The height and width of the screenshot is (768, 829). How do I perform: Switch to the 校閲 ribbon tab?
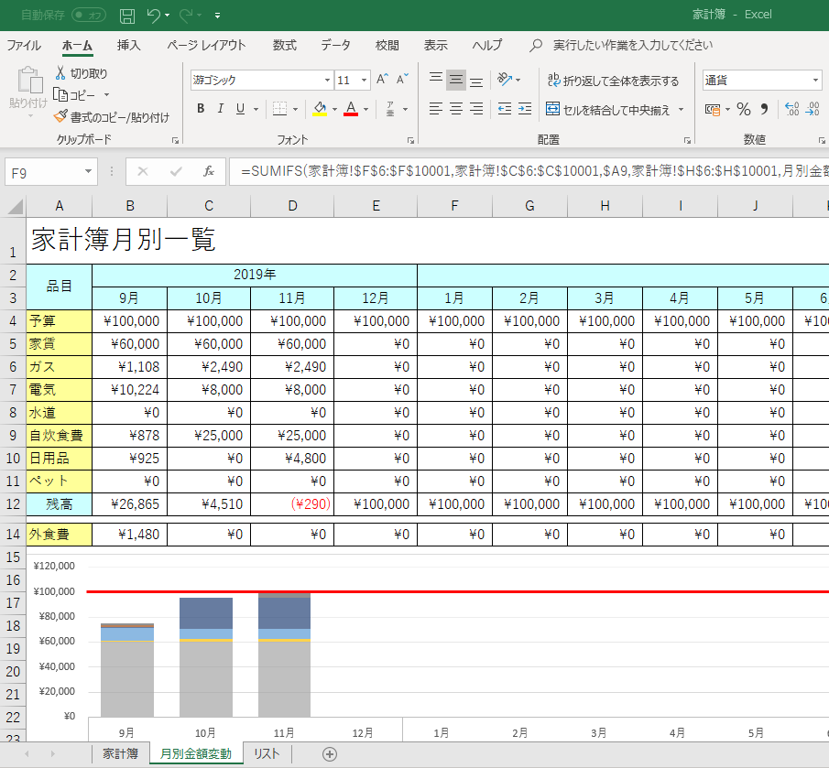click(387, 46)
